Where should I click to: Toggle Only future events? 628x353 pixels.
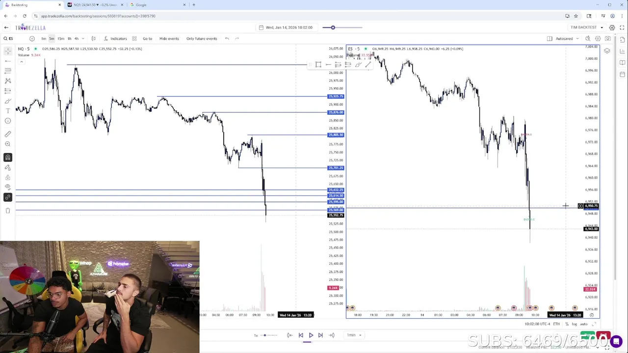[202, 39]
